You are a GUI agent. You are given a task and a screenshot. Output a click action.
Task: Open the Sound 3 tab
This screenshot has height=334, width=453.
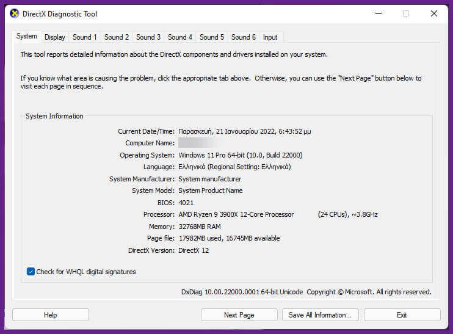click(148, 37)
